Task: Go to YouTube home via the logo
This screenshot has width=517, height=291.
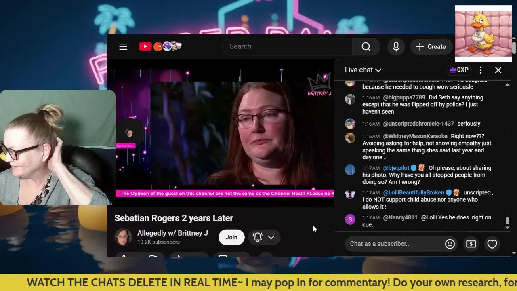Action: (x=160, y=46)
